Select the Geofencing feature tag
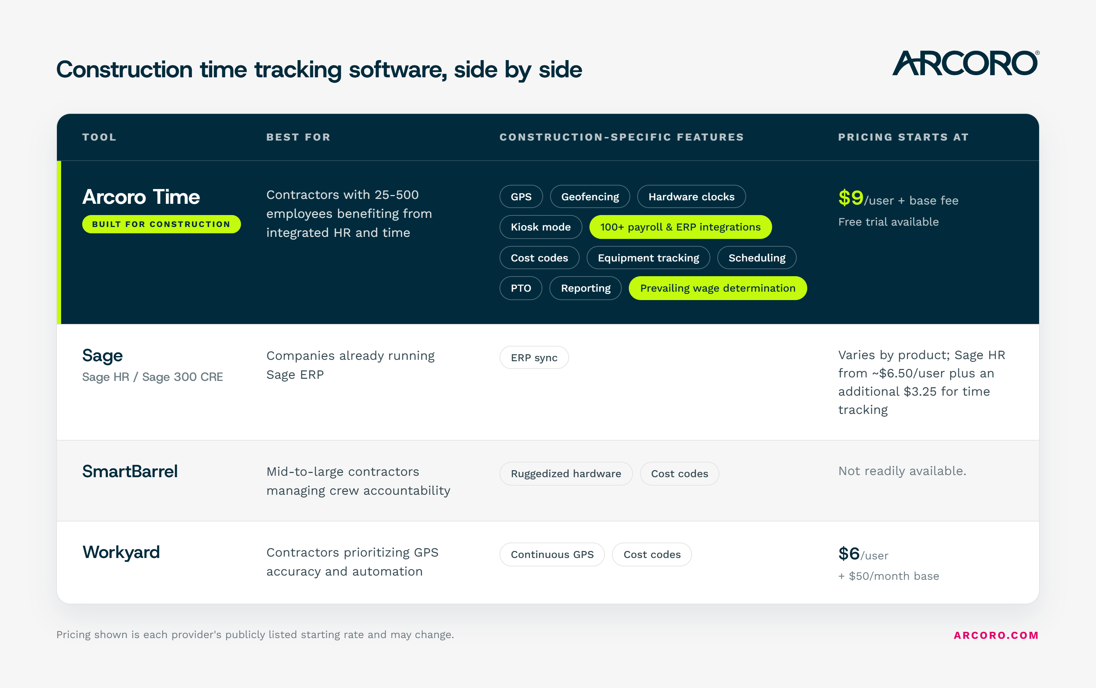The width and height of the screenshot is (1096, 688). pos(590,196)
